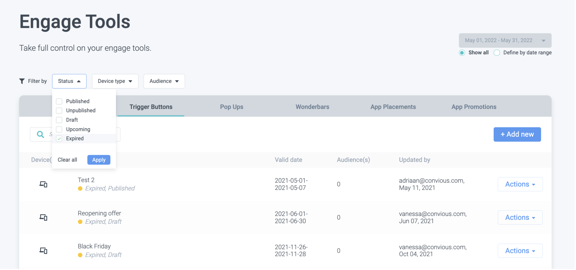Click the device icon in Test 2 row
Image resolution: width=576 pixels, height=270 pixels.
click(x=43, y=184)
